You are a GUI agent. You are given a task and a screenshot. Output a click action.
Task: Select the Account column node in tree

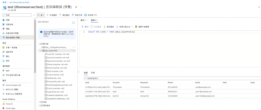point(57,58)
